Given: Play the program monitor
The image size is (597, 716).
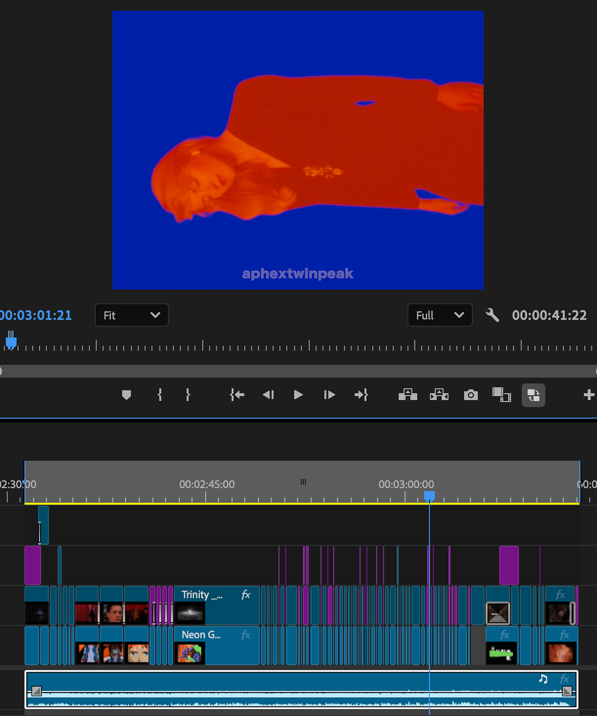Looking at the screenshot, I should click(298, 395).
